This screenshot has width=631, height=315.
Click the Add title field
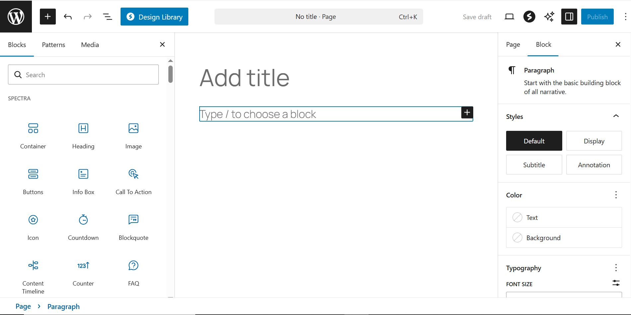pos(336,78)
